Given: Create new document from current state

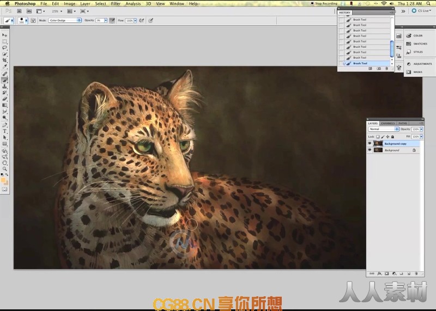Looking at the screenshot, I should tap(370, 69).
